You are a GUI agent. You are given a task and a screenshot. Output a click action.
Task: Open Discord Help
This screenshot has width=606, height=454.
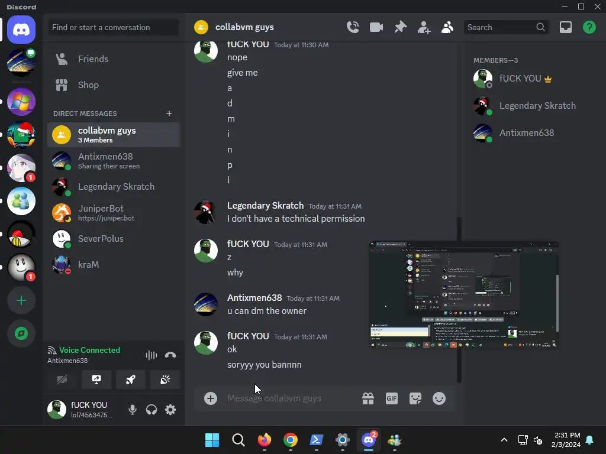click(x=589, y=27)
